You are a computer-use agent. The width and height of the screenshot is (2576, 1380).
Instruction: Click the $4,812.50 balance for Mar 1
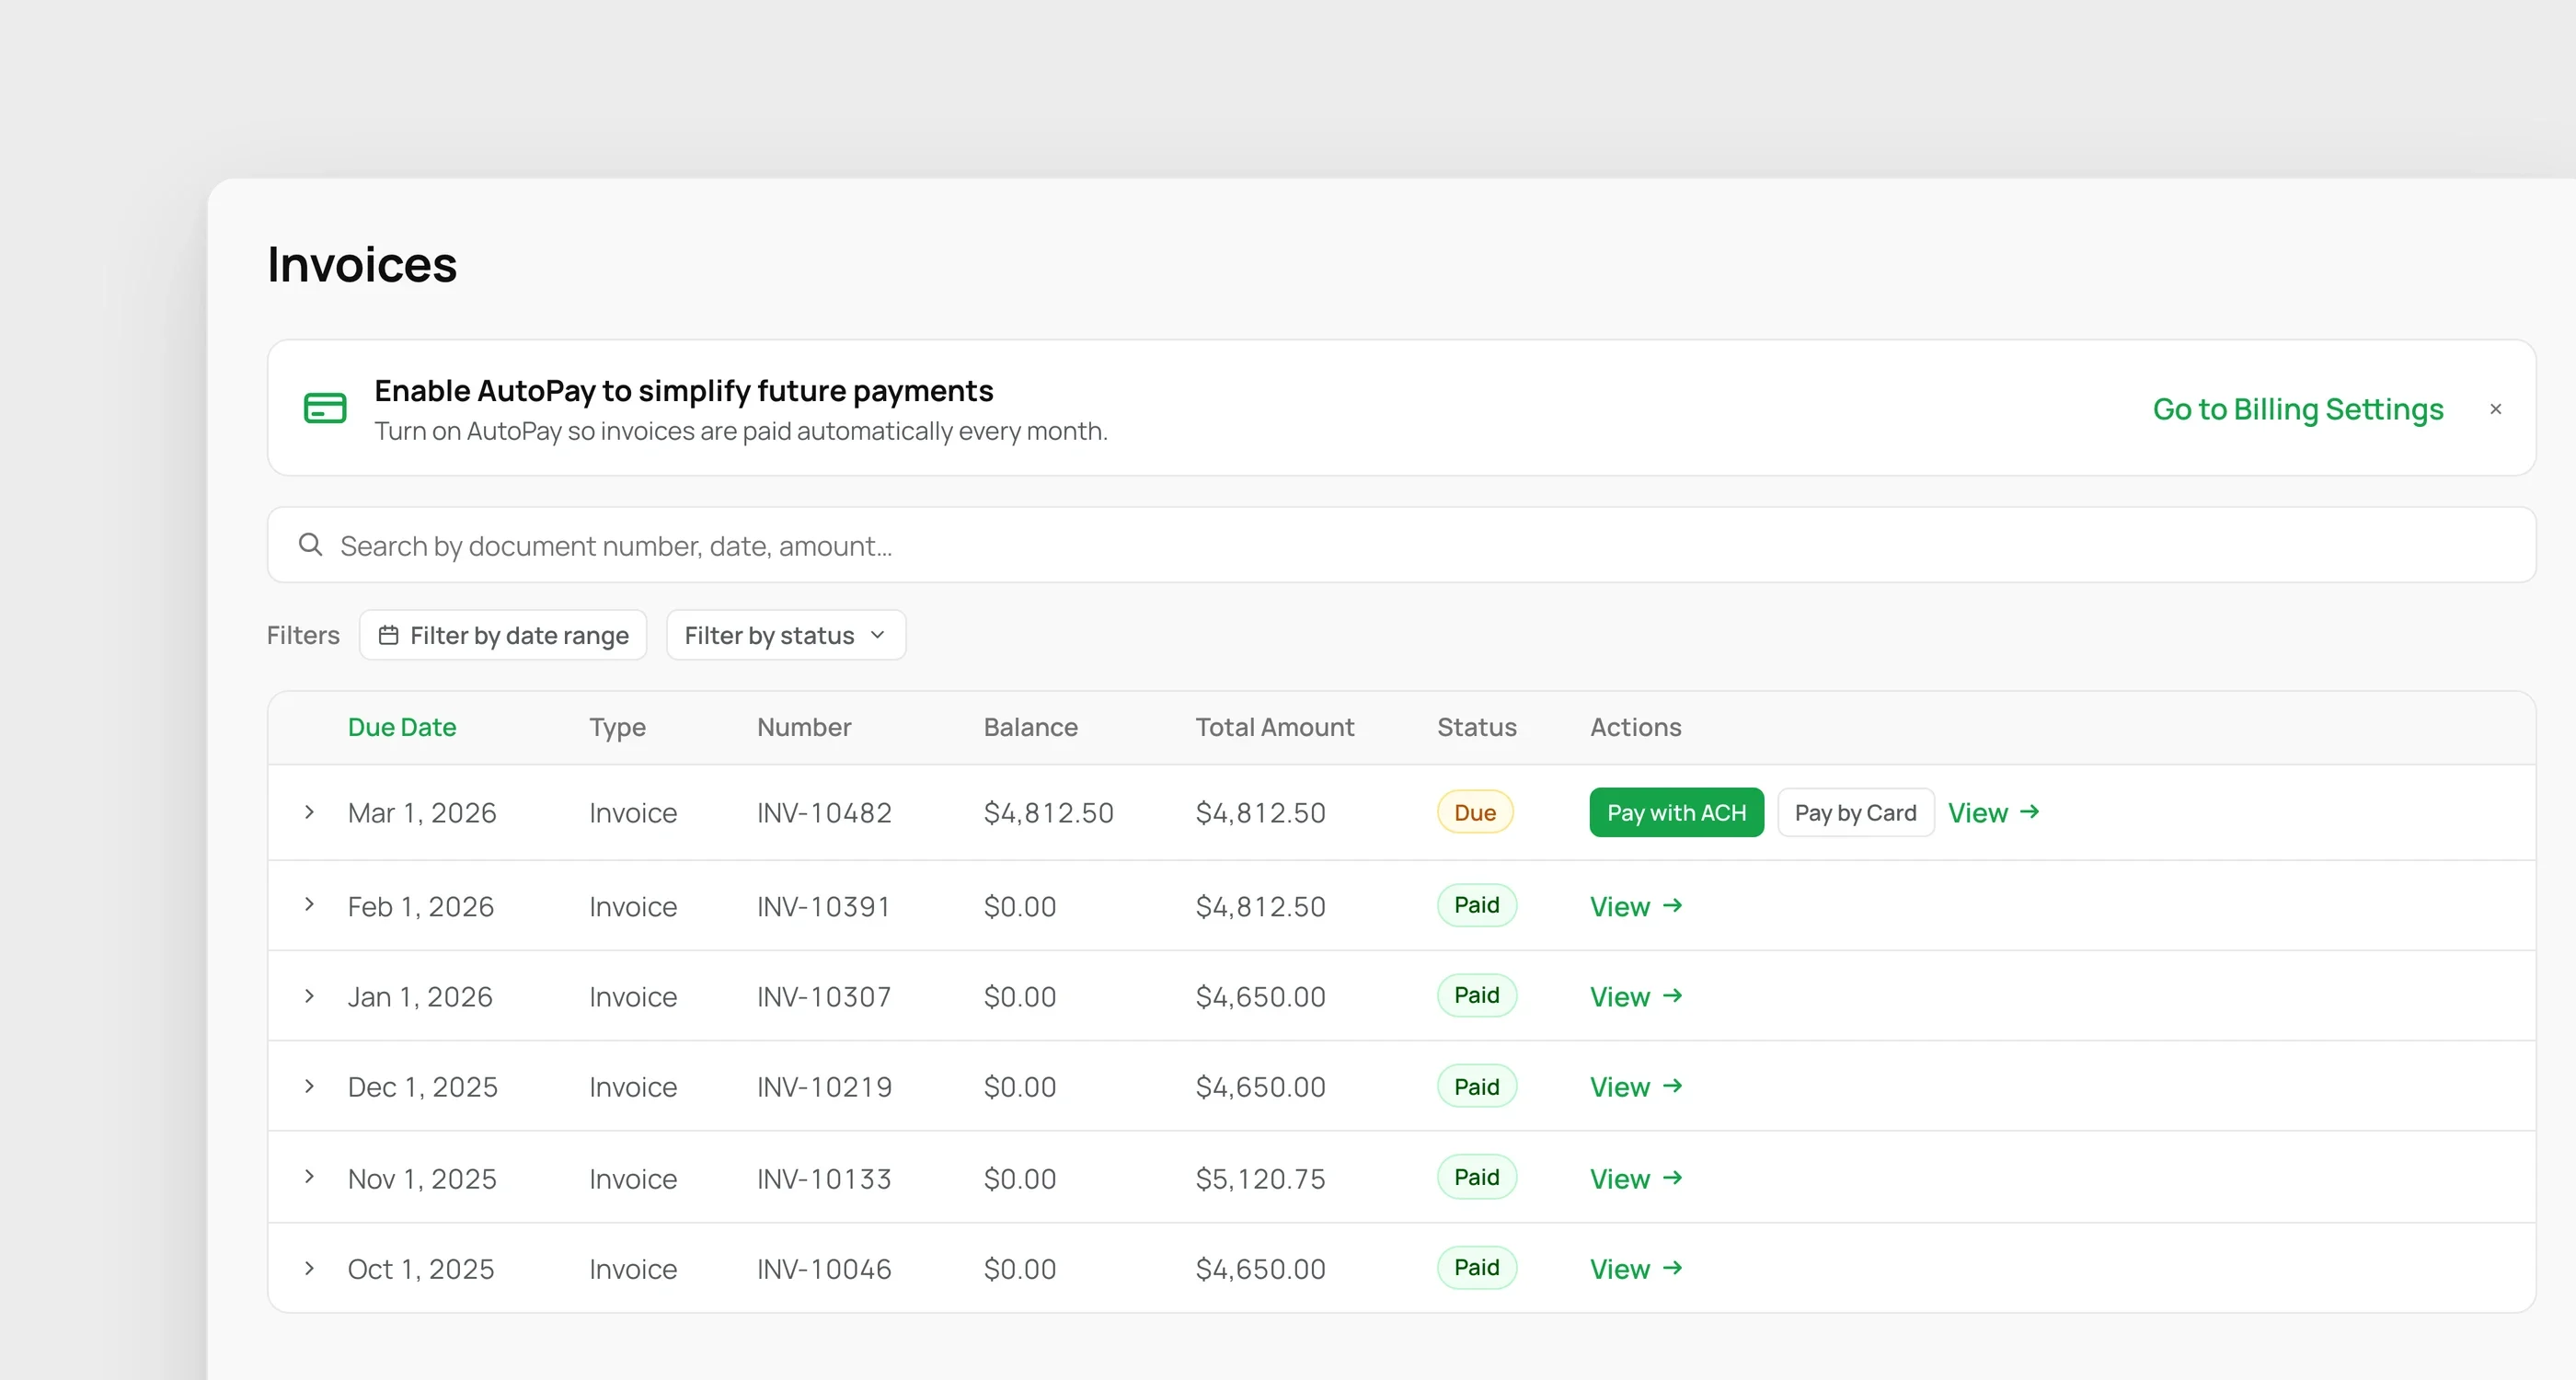pyautogui.click(x=1048, y=813)
